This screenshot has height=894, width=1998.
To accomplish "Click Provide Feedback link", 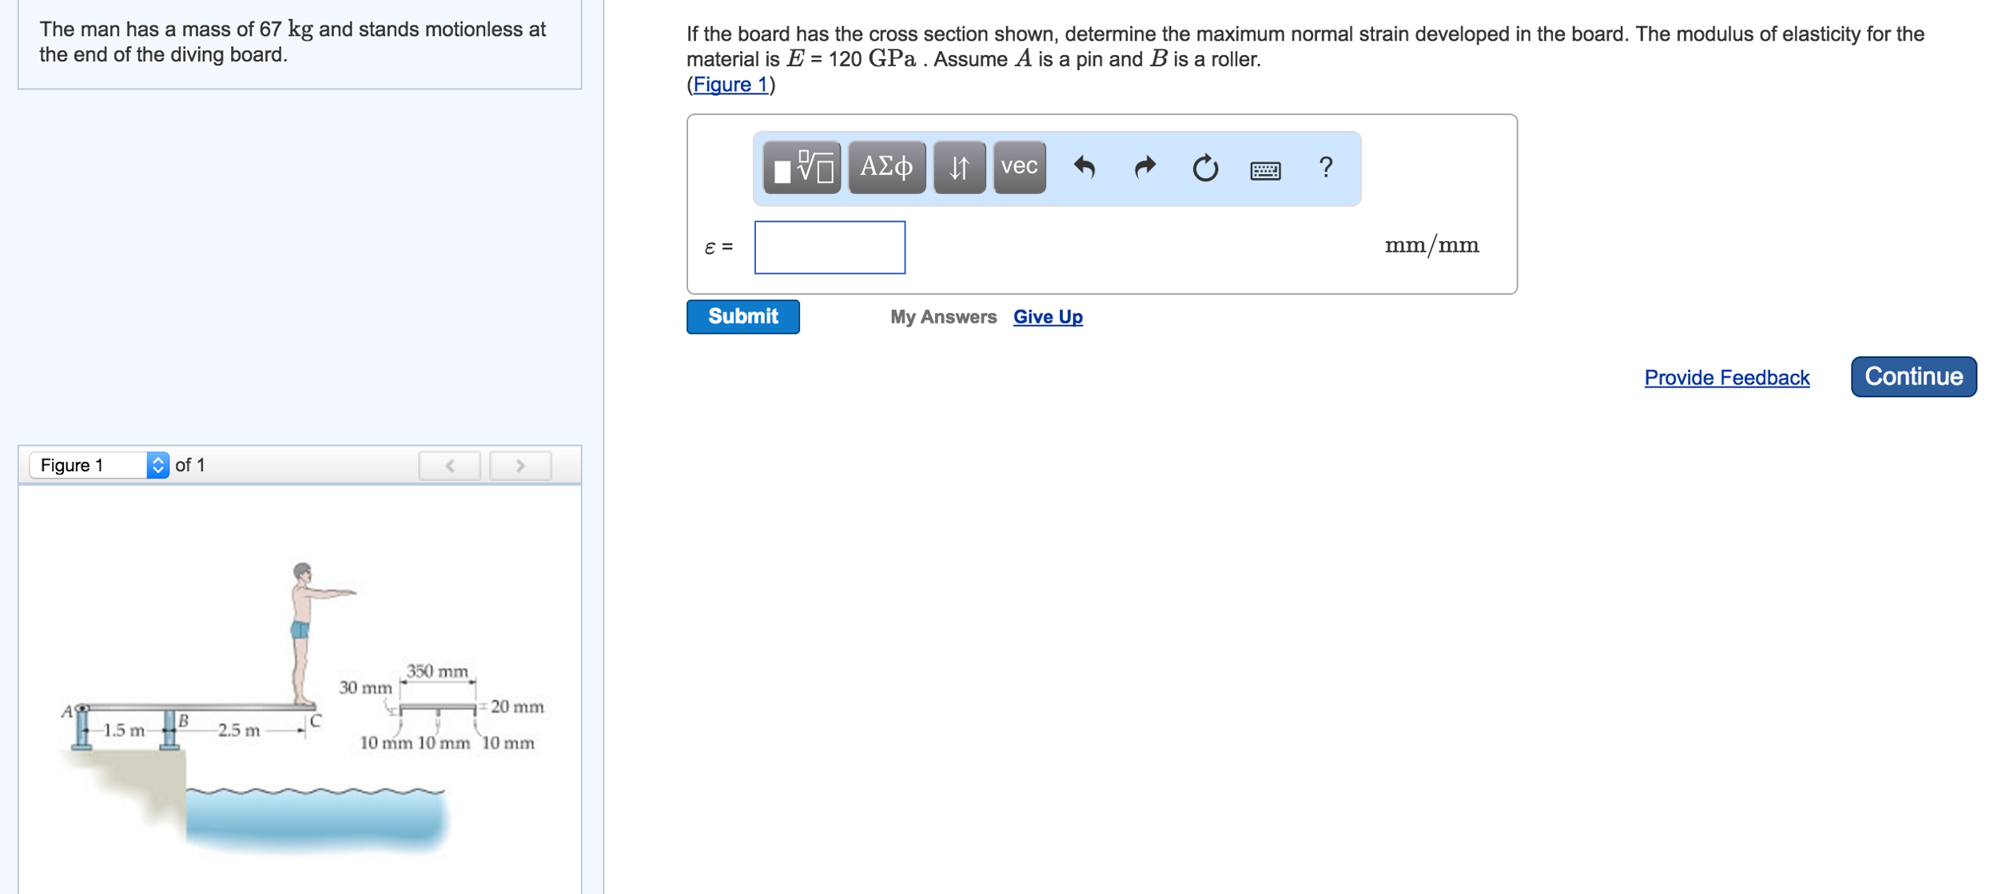I will pos(1725,378).
